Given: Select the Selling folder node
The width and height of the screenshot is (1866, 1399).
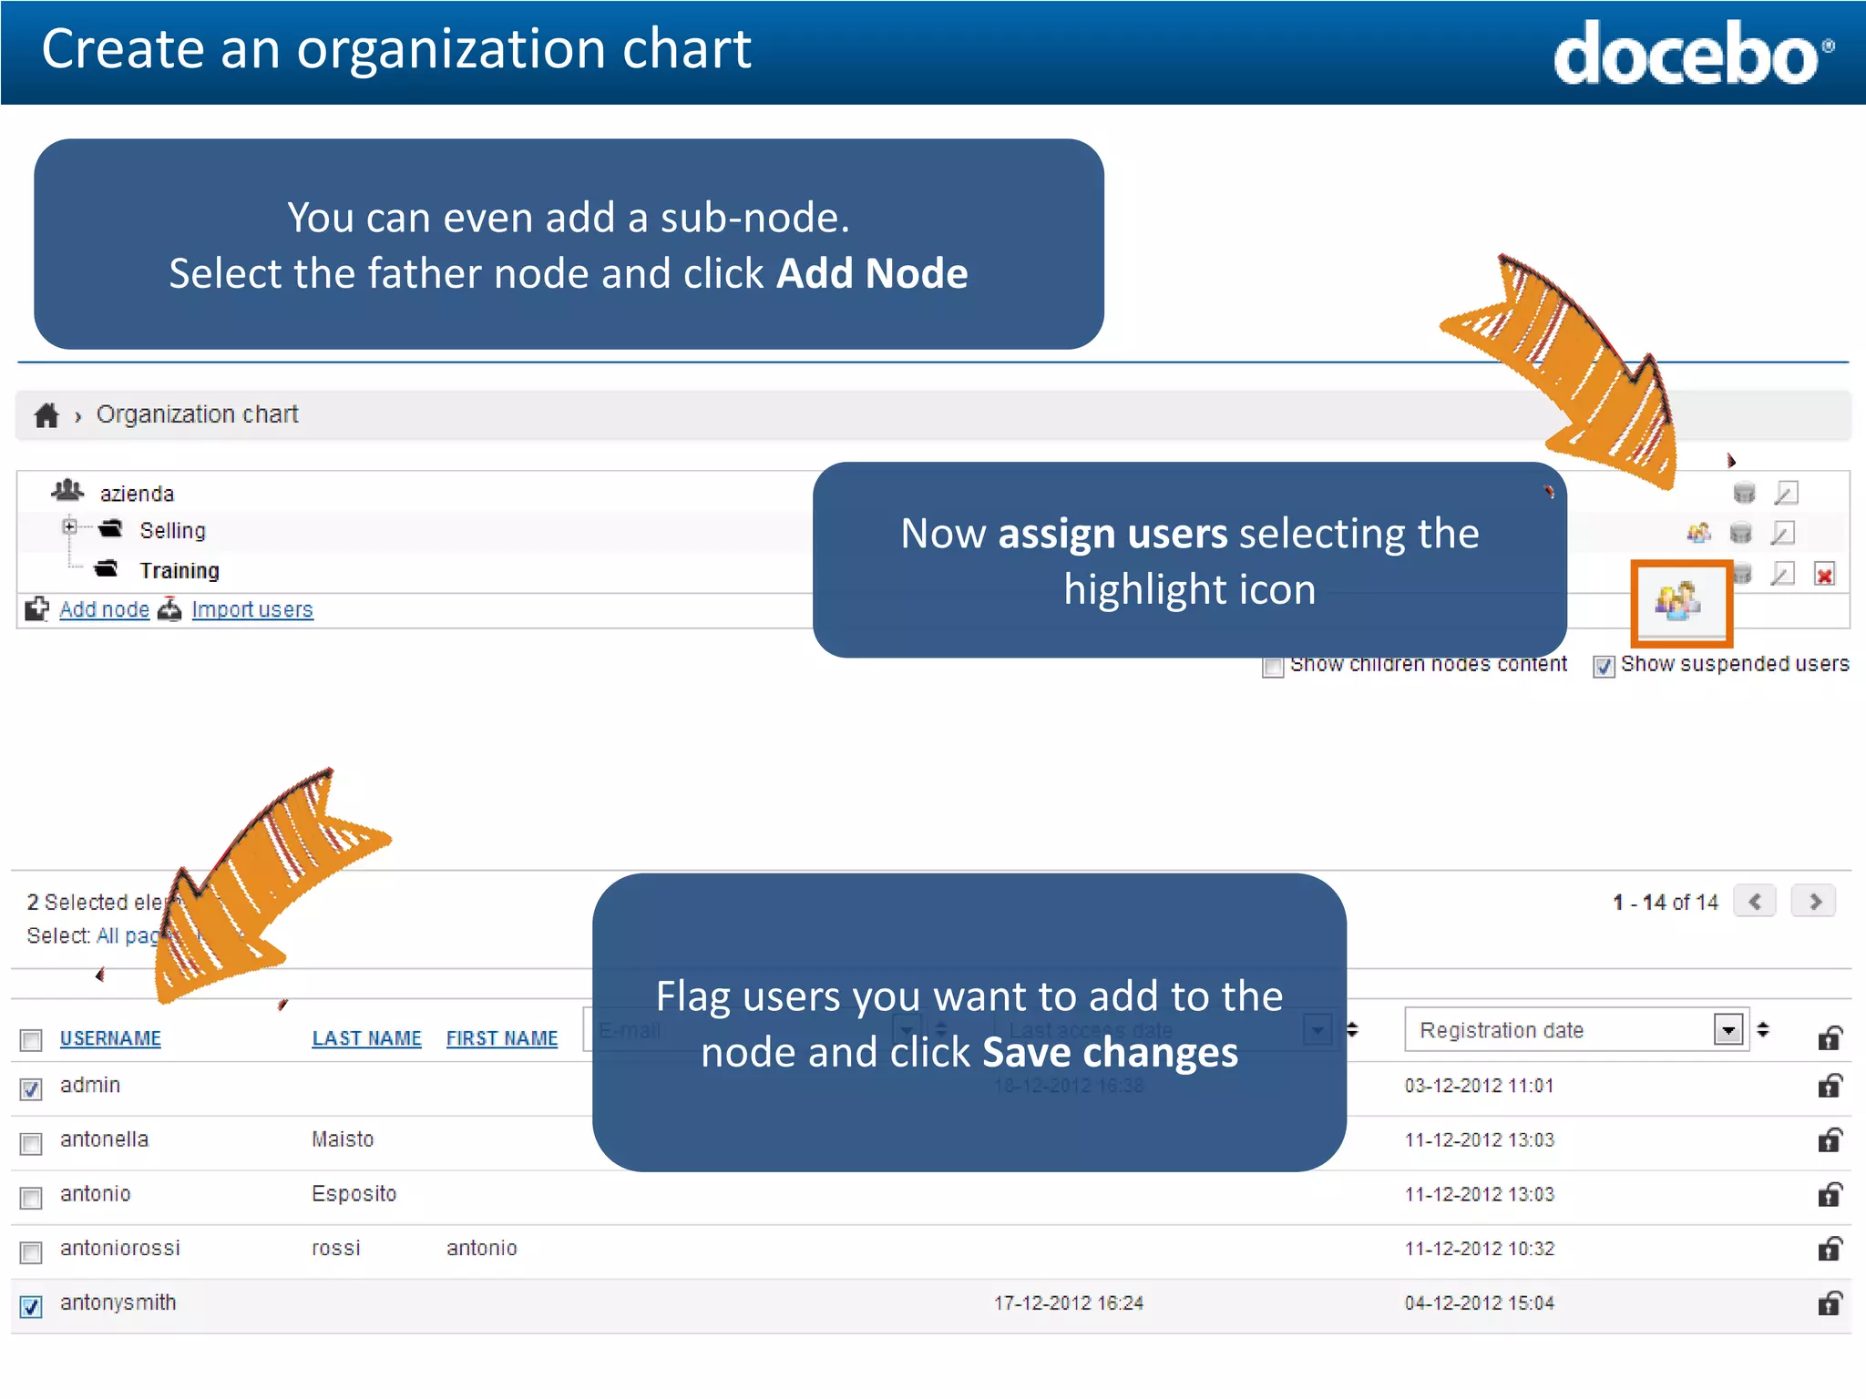Looking at the screenshot, I should click(x=172, y=530).
